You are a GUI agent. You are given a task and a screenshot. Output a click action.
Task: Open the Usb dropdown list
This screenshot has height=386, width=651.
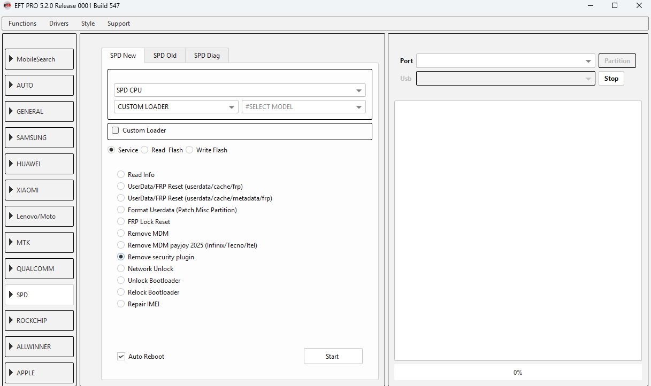coord(506,79)
